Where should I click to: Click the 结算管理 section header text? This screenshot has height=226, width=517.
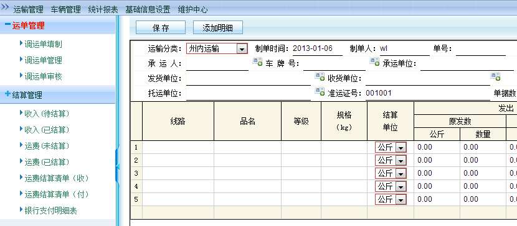[x=27, y=96]
